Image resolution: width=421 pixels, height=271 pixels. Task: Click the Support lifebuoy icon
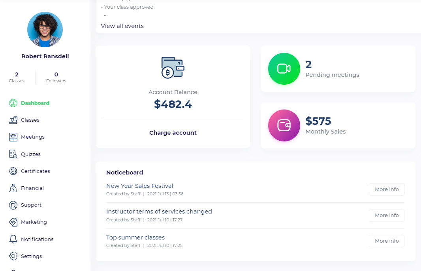(13, 205)
